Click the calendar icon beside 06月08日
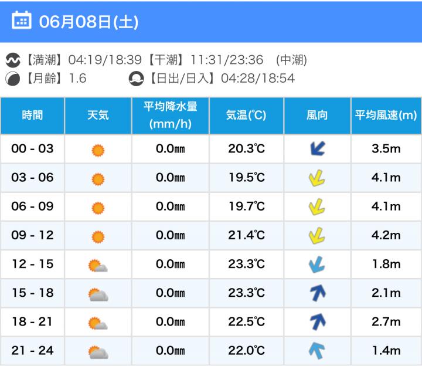The height and width of the screenshot is (366, 422). click(x=22, y=21)
